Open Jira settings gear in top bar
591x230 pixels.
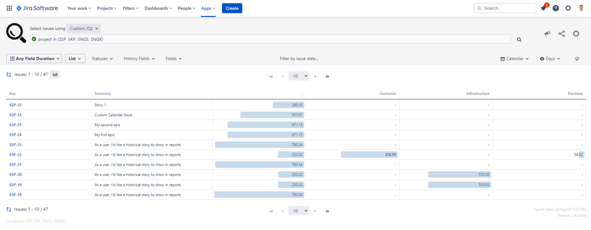[x=568, y=8]
